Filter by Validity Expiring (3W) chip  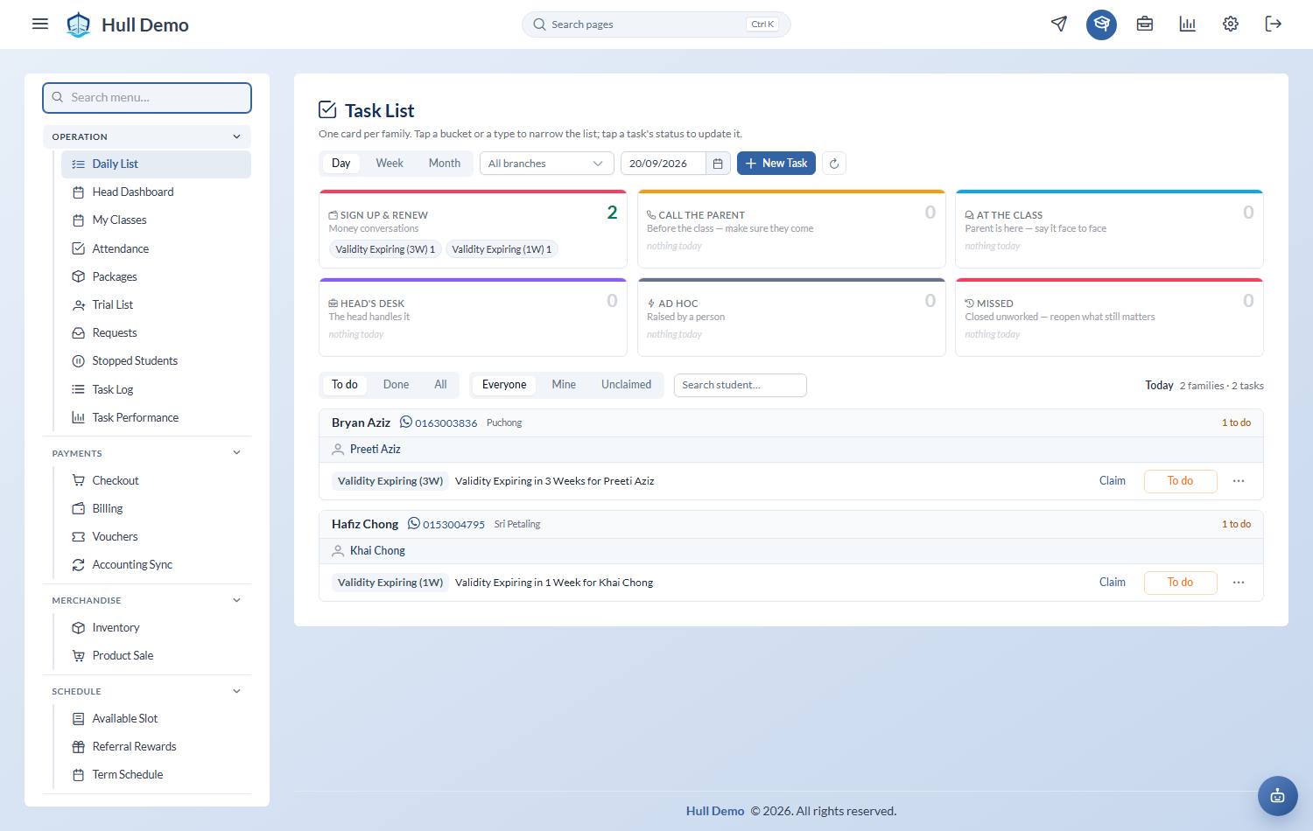tap(385, 249)
